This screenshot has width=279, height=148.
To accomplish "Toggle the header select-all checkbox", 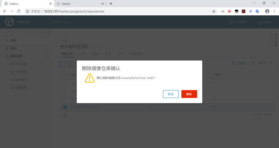I will pos(65,75).
